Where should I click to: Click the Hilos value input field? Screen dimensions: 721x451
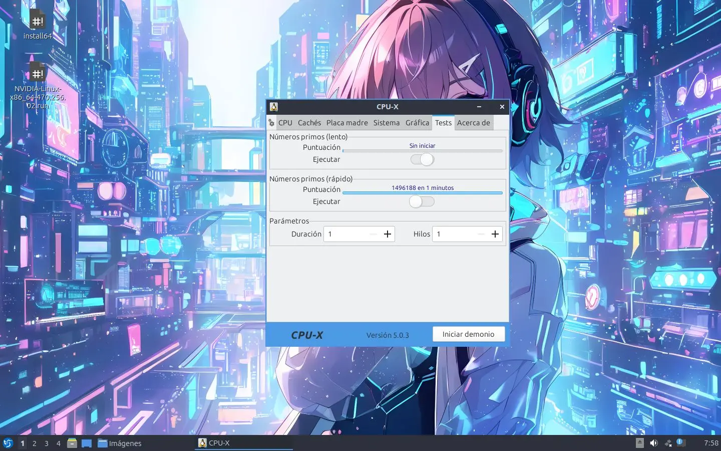(x=454, y=234)
